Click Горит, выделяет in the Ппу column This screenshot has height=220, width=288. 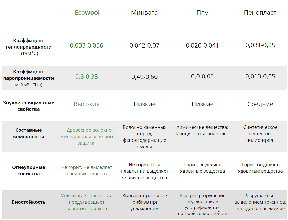[x=202, y=168]
